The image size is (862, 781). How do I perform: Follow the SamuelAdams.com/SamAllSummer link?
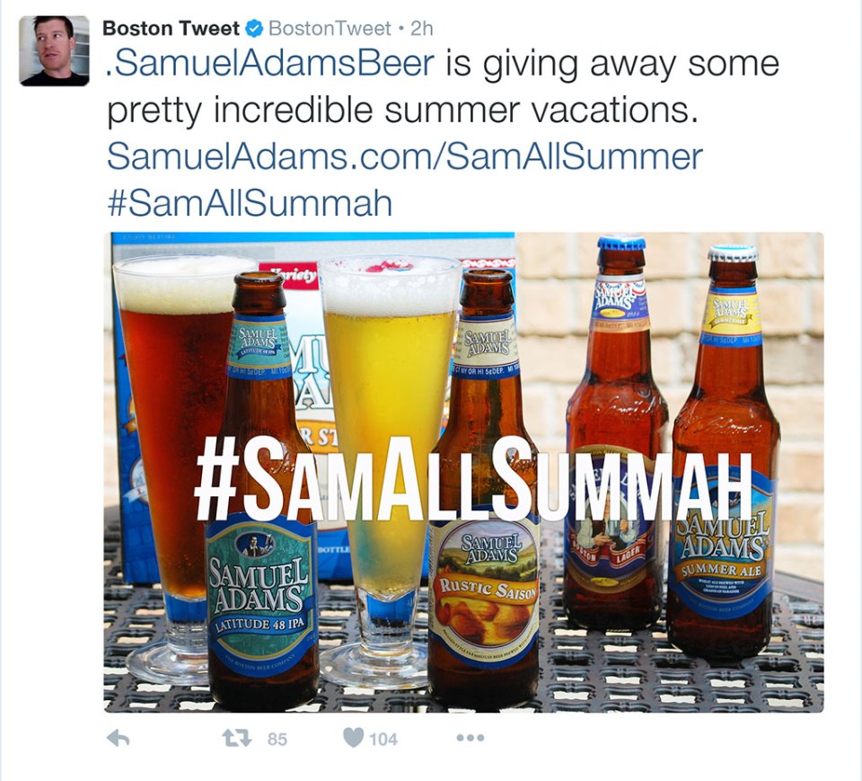pos(405,156)
